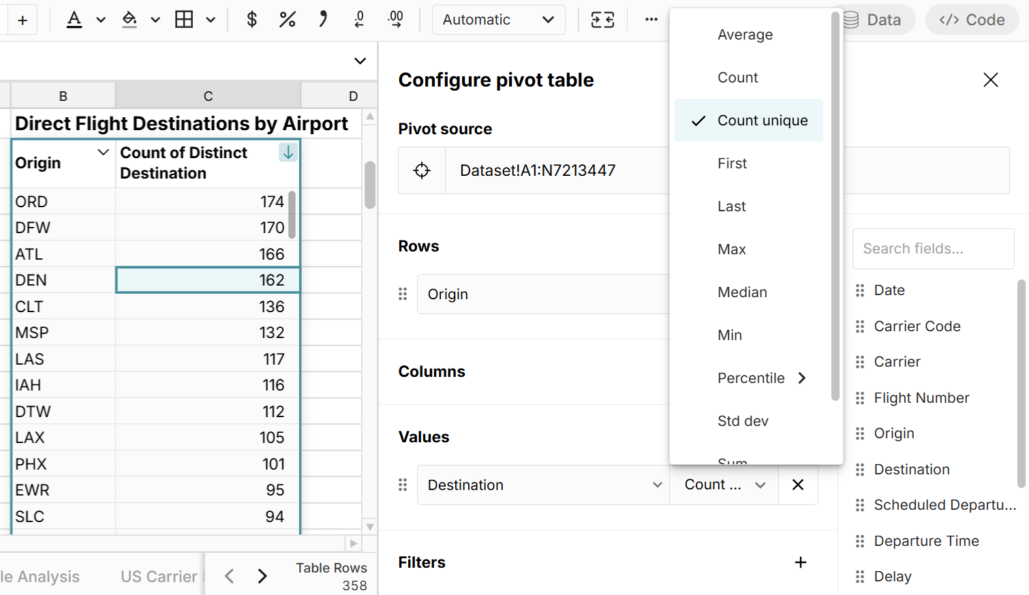Click the decrease decimal places icon
Screen dimensions: 1029x595
pyautogui.click(x=359, y=20)
